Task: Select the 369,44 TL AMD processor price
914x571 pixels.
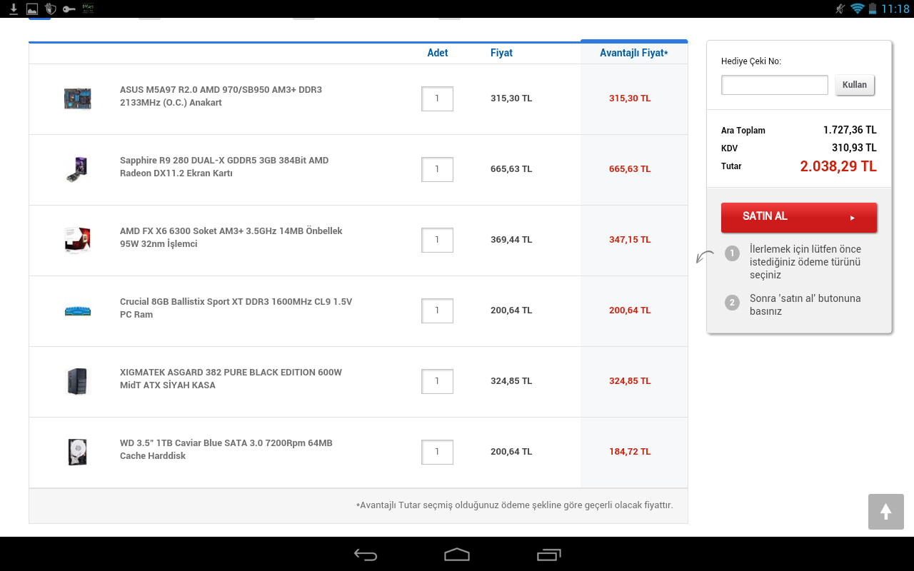Action: (511, 240)
